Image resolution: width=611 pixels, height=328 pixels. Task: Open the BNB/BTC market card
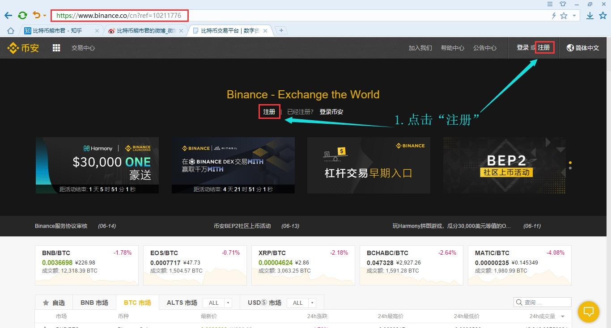87,265
